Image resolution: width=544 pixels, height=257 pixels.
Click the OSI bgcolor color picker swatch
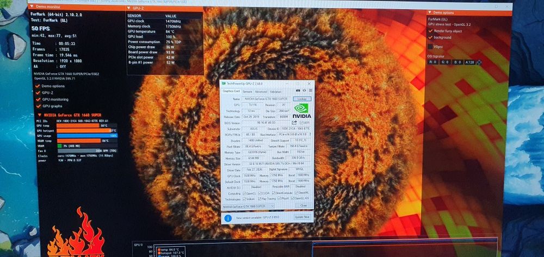coord(479,62)
